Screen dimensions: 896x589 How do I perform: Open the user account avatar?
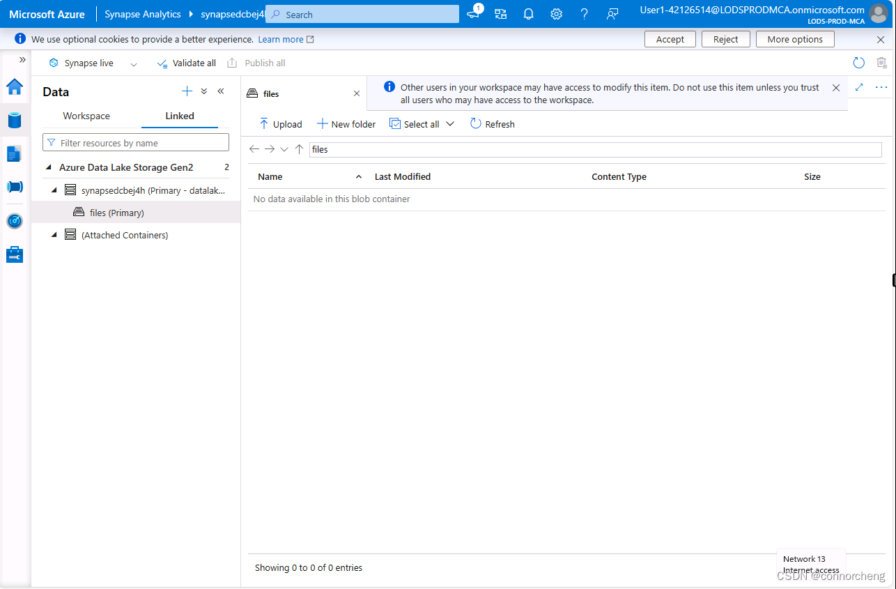(879, 14)
